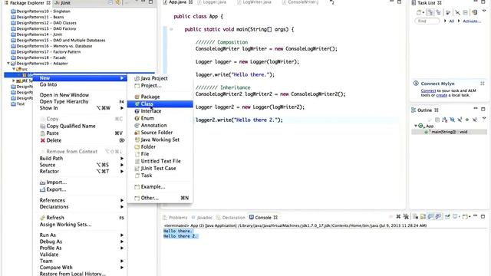Image resolution: width=491 pixels, height=276 pixels.
Task: Click New Task icon in Task List
Action: (x=419, y=12)
